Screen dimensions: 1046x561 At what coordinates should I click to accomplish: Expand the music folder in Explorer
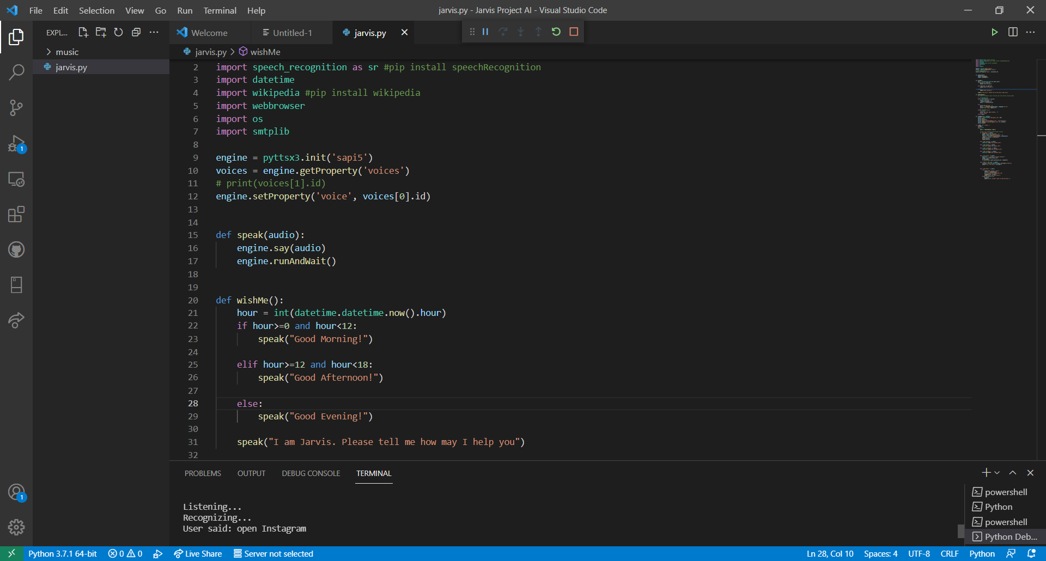point(68,51)
